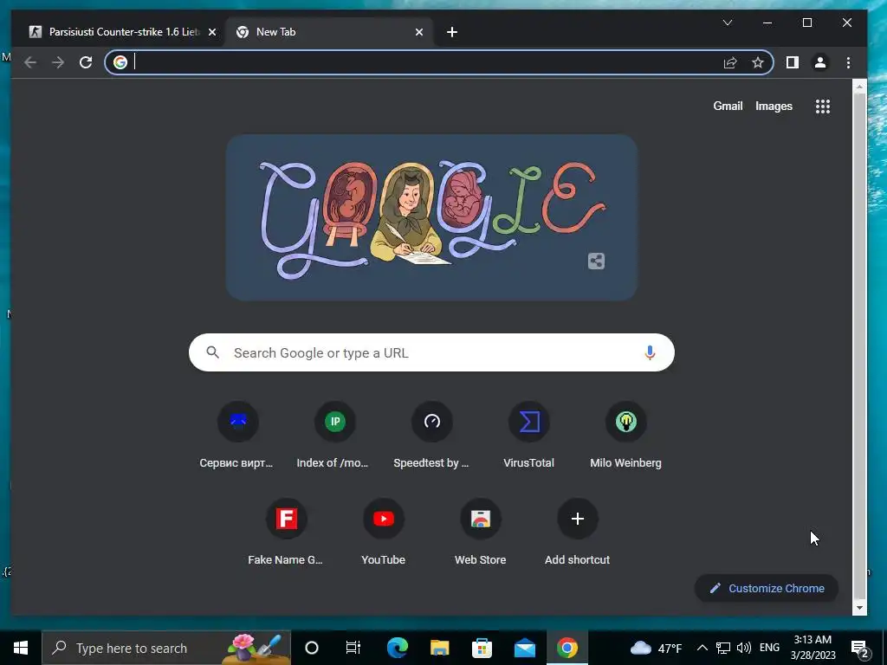Open a new tab with the plus button
The image size is (887, 665).
click(452, 32)
